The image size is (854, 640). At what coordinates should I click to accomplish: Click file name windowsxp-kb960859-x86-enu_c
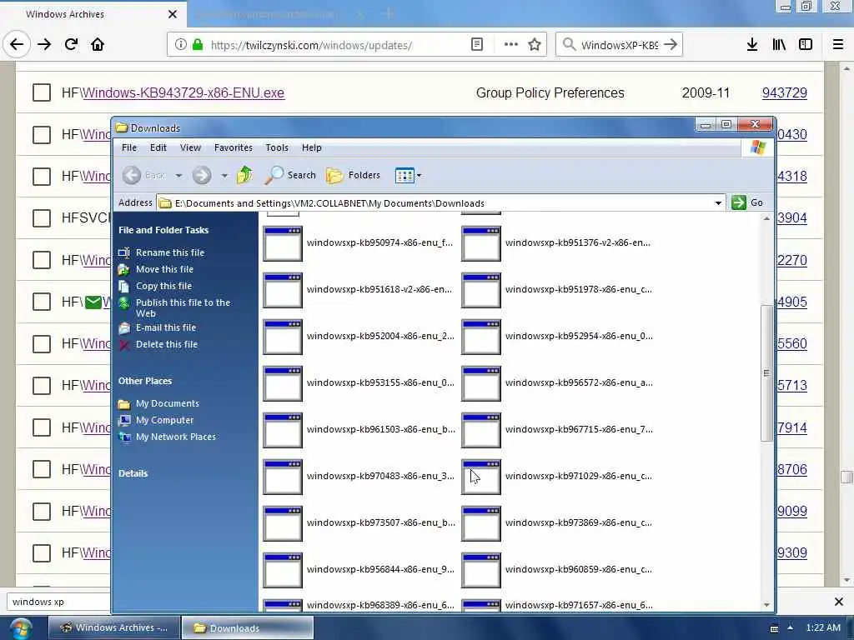pos(579,569)
